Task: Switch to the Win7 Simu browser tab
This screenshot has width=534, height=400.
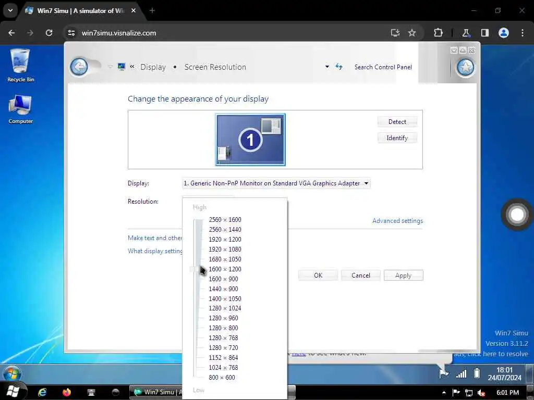Action: (81, 10)
